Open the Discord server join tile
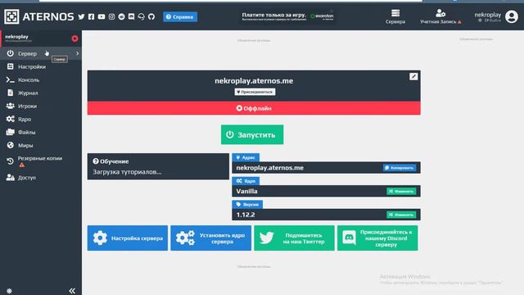Image resolution: width=524 pixels, height=295 pixels. [377, 238]
